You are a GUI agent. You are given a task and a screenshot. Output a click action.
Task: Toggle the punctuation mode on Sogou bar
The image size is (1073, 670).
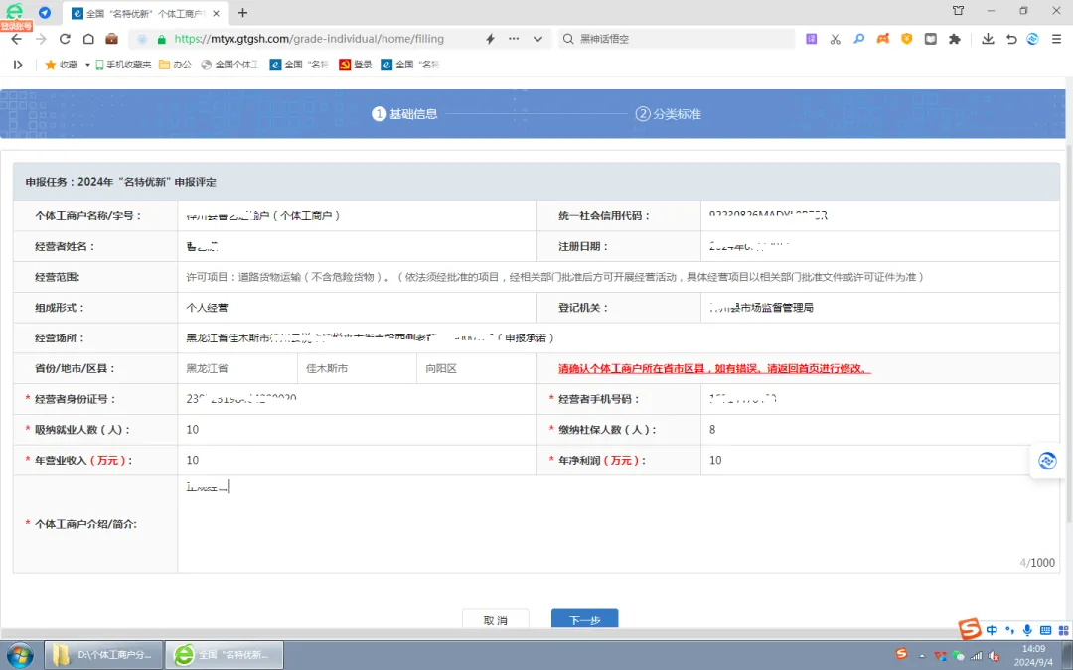click(1010, 630)
